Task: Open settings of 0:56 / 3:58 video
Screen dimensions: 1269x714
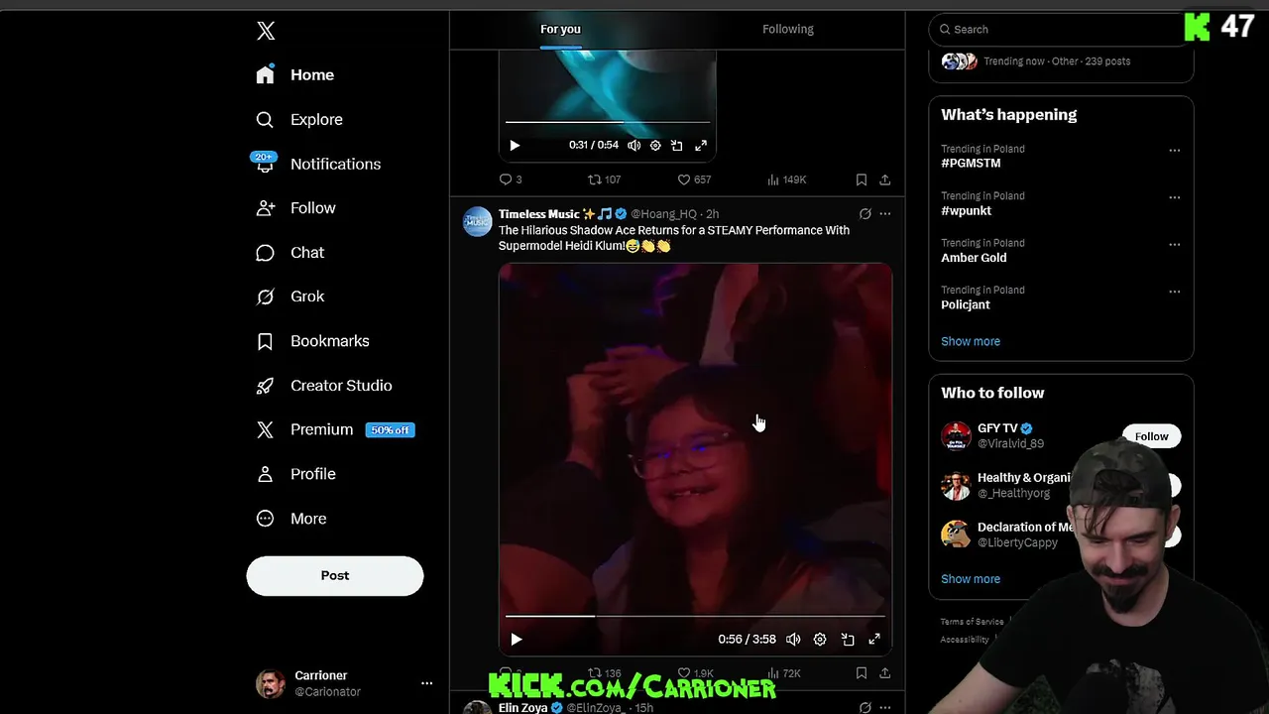Action: tap(820, 640)
